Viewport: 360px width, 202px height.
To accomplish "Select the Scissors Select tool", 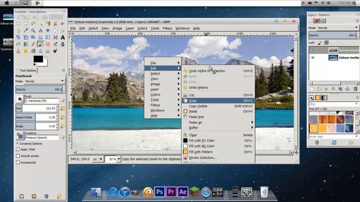I will tap(55, 24).
